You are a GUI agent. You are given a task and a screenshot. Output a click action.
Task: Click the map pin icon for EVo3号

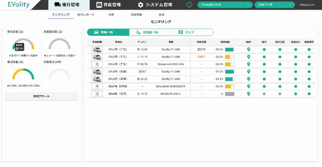coord(249,64)
